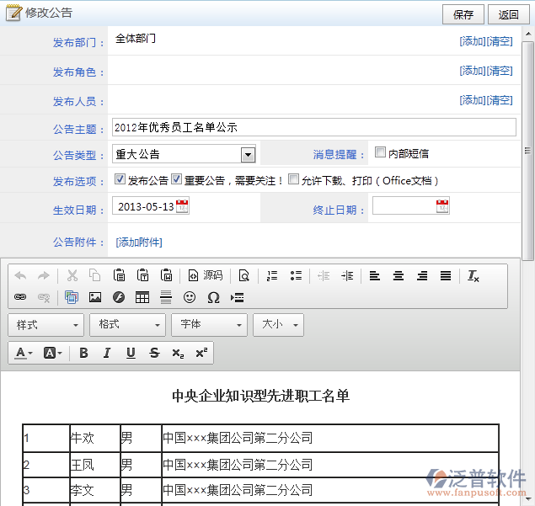Open the 公告类型 dropdown list
This screenshot has width=535, height=506.
click(248, 154)
